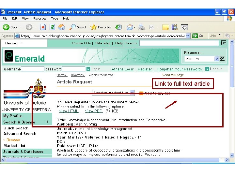
Task: Click the yellow Discuss note icon
Action: (165, 27)
